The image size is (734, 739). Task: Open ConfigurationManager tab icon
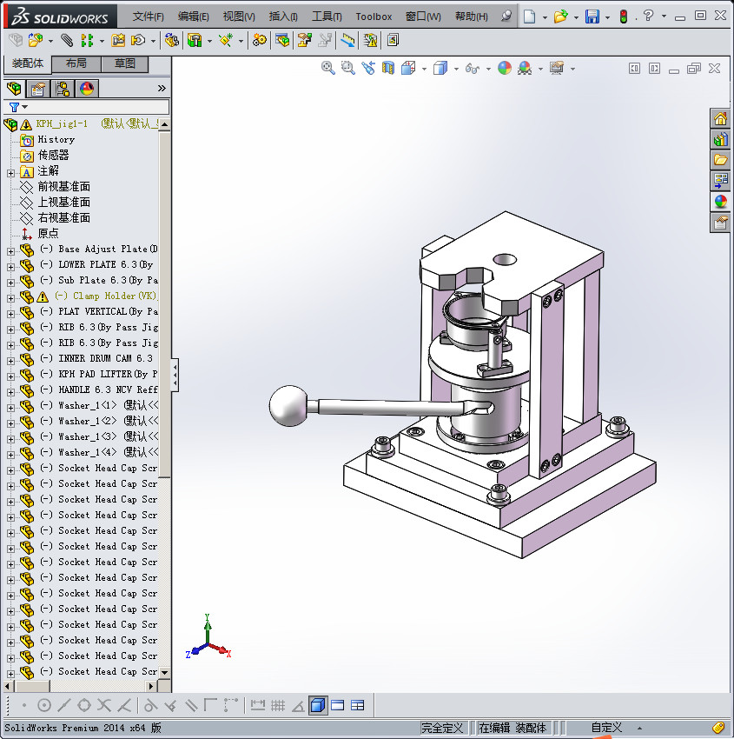63,89
